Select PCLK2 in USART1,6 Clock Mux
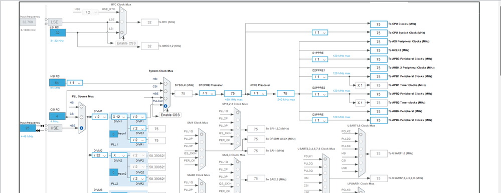This screenshot has height=193, width=501. [x=361, y=134]
